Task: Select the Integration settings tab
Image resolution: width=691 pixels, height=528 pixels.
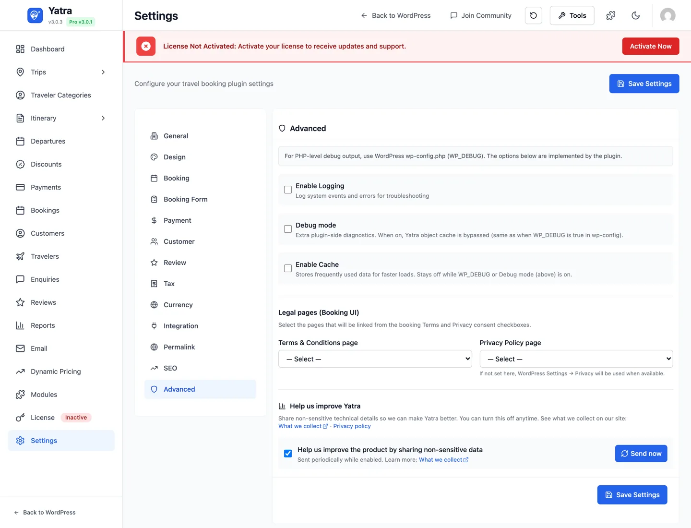Action: pyautogui.click(x=200, y=326)
